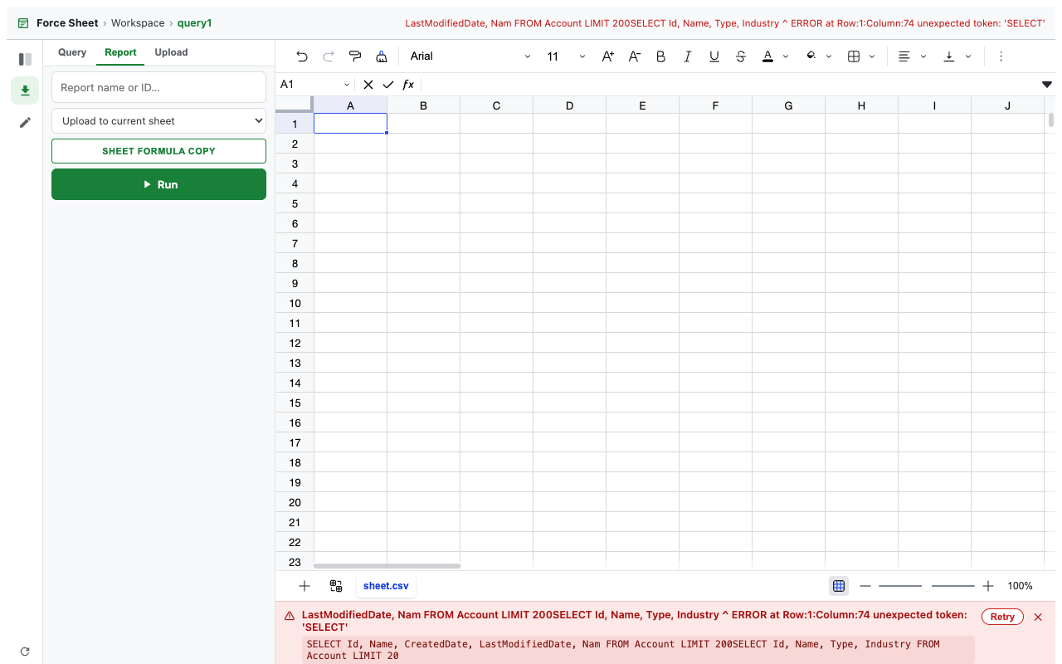Cancel formula entry with X icon
The image size is (1062, 664).
[x=368, y=85]
